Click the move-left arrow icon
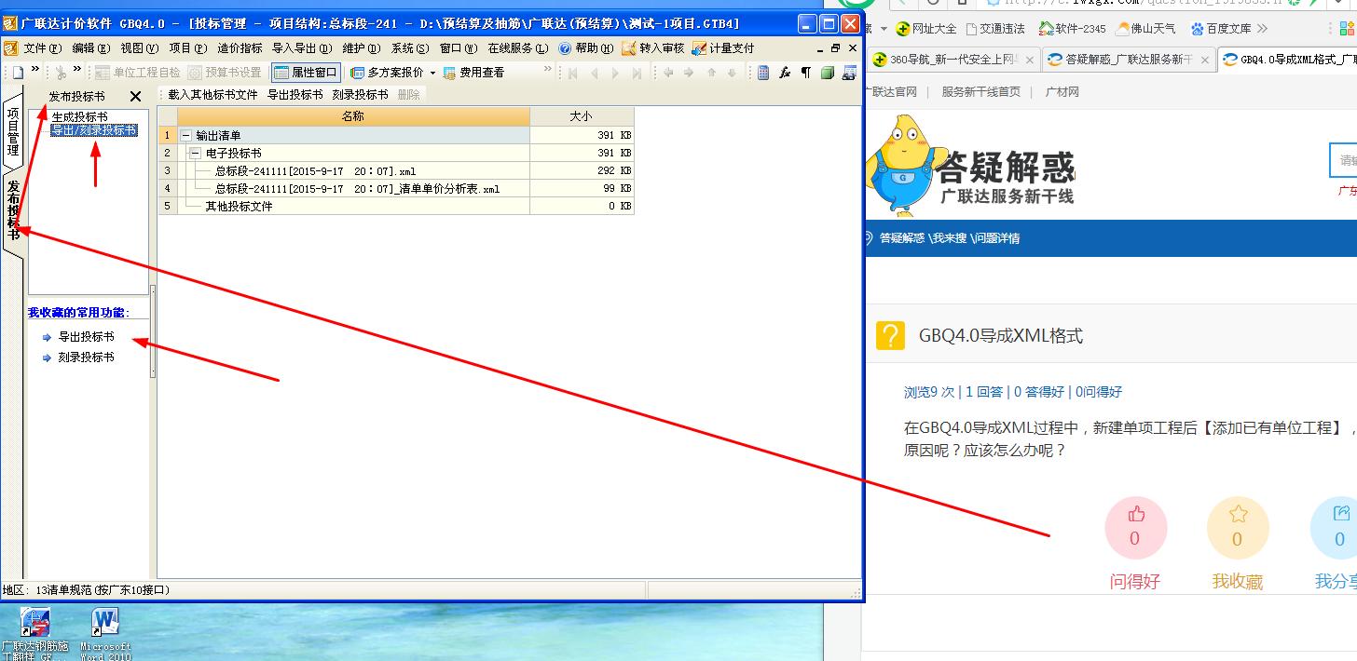The height and width of the screenshot is (661, 1357). point(668,73)
